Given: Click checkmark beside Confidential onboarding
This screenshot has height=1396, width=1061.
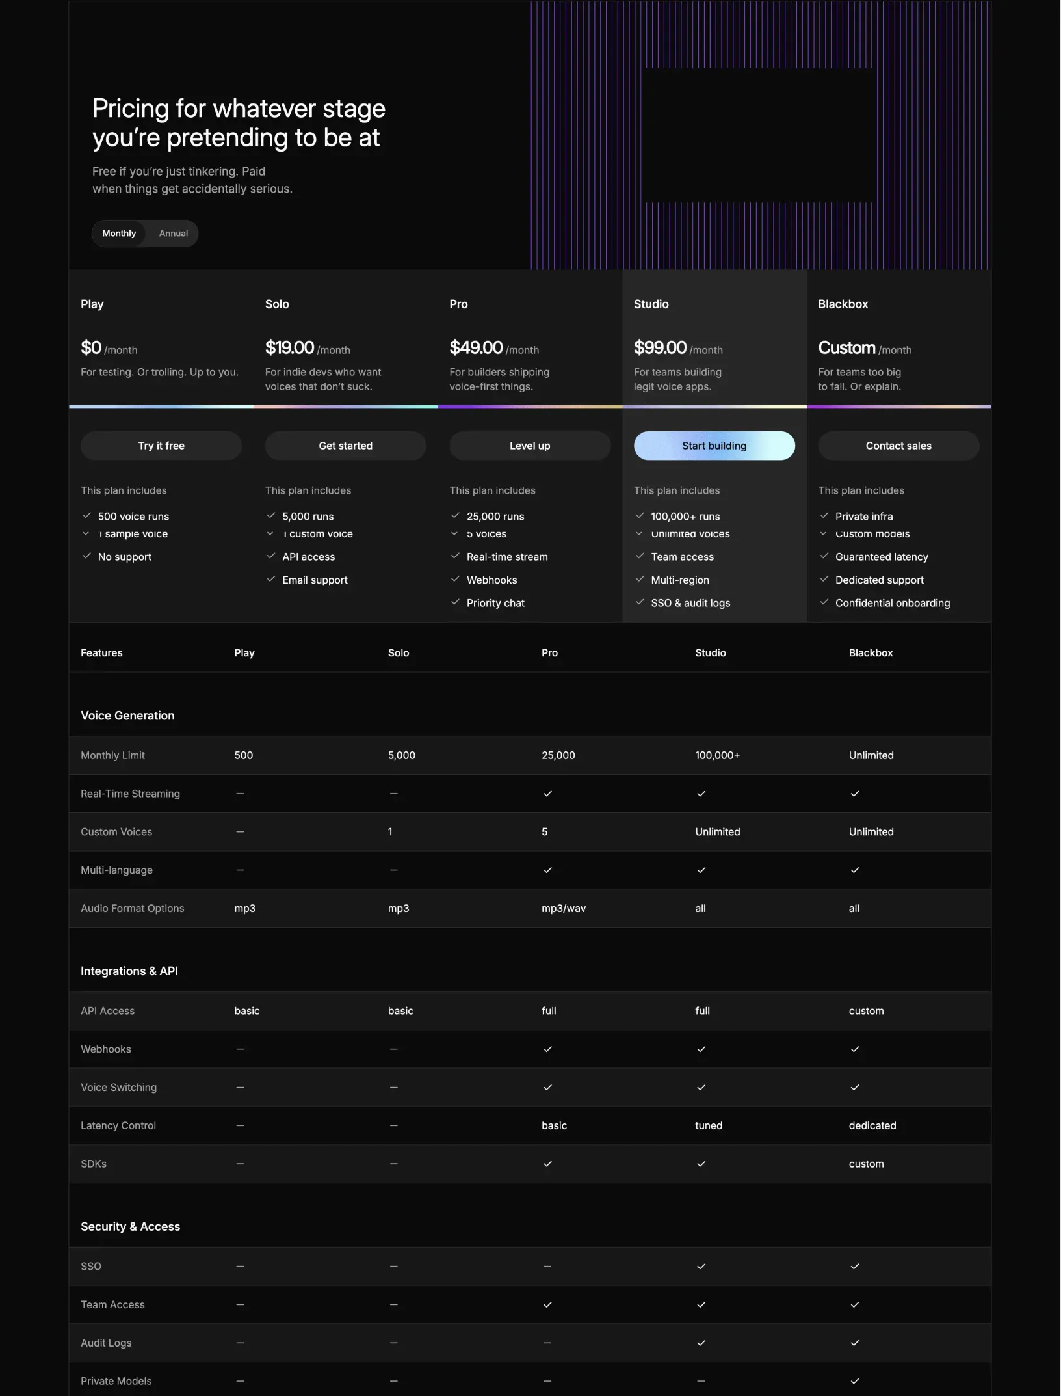Looking at the screenshot, I should (x=824, y=602).
